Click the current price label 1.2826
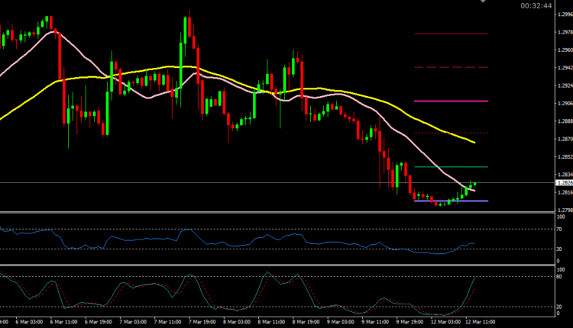This screenshot has height=328, width=573. (x=563, y=183)
